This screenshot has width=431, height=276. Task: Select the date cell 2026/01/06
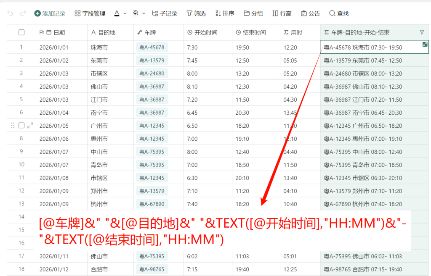pyautogui.click(x=61, y=139)
